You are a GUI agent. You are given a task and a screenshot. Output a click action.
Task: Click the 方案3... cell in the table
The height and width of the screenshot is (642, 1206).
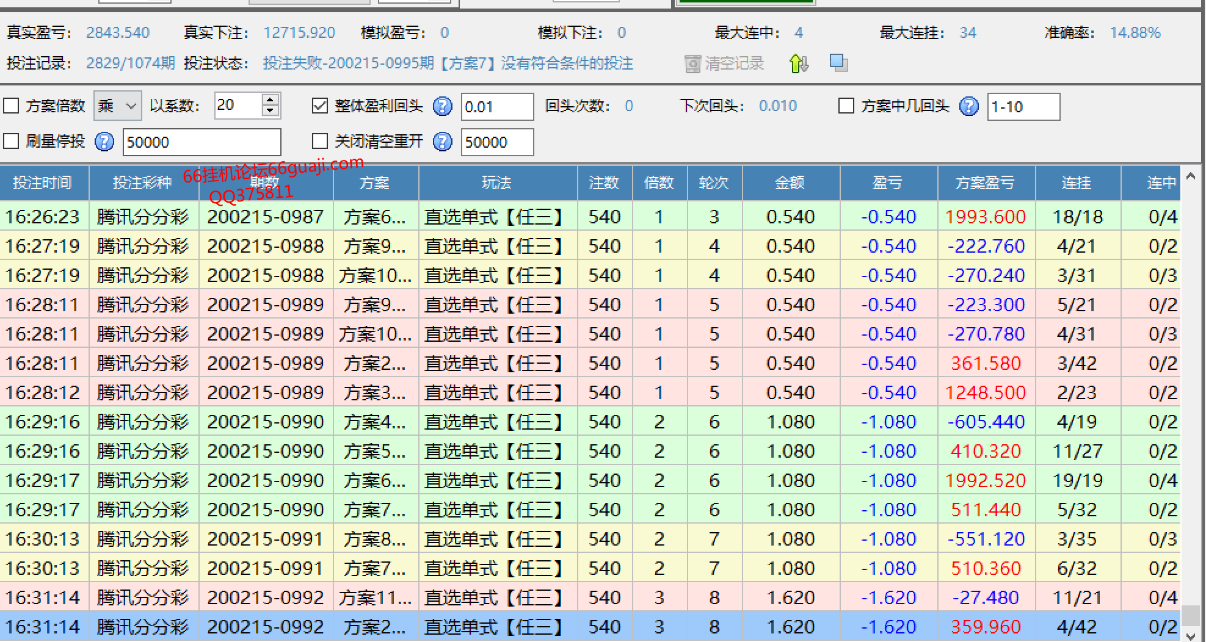tap(376, 392)
